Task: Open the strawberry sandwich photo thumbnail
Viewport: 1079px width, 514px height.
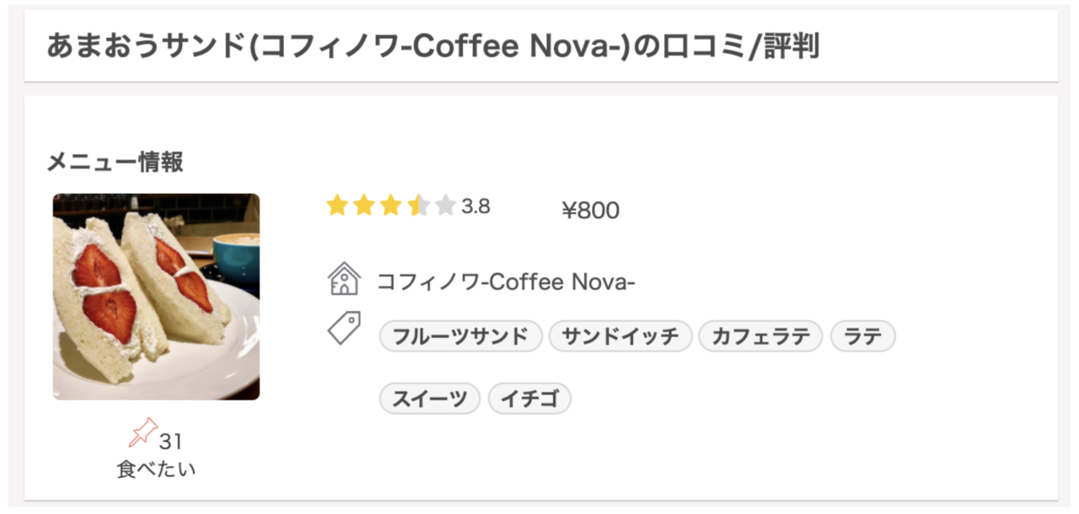Action: (x=156, y=297)
